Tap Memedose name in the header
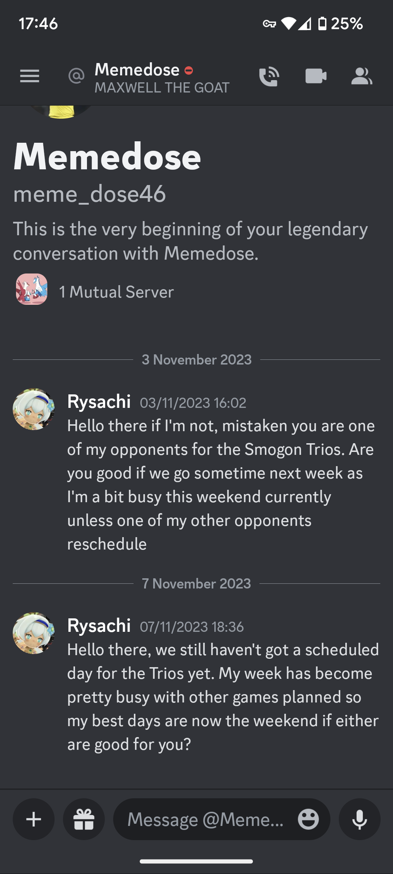 coord(137,70)
